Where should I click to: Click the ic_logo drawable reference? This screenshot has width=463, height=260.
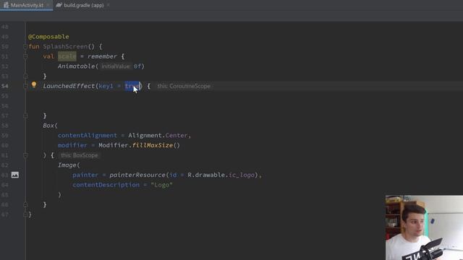(241, 175)
